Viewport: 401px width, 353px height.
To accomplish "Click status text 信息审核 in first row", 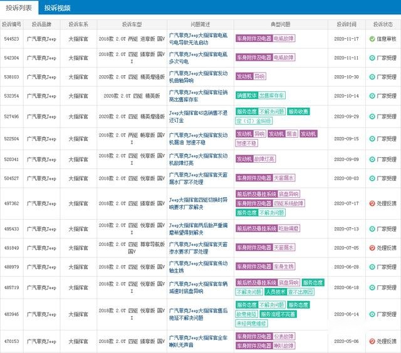I will click(x=387, y=39).
